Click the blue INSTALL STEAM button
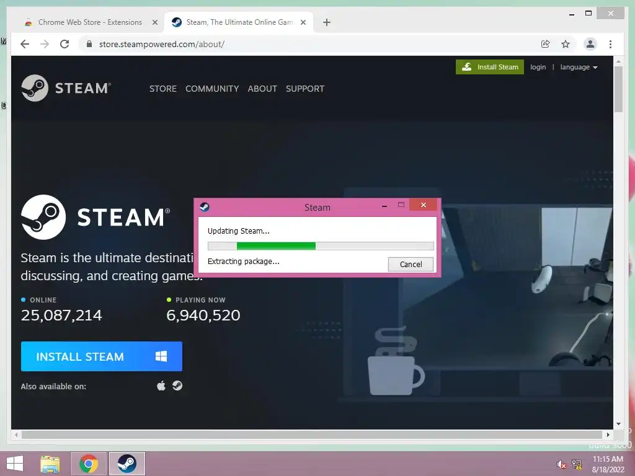This screenshot has height=476, width=635. click(102, 356)
